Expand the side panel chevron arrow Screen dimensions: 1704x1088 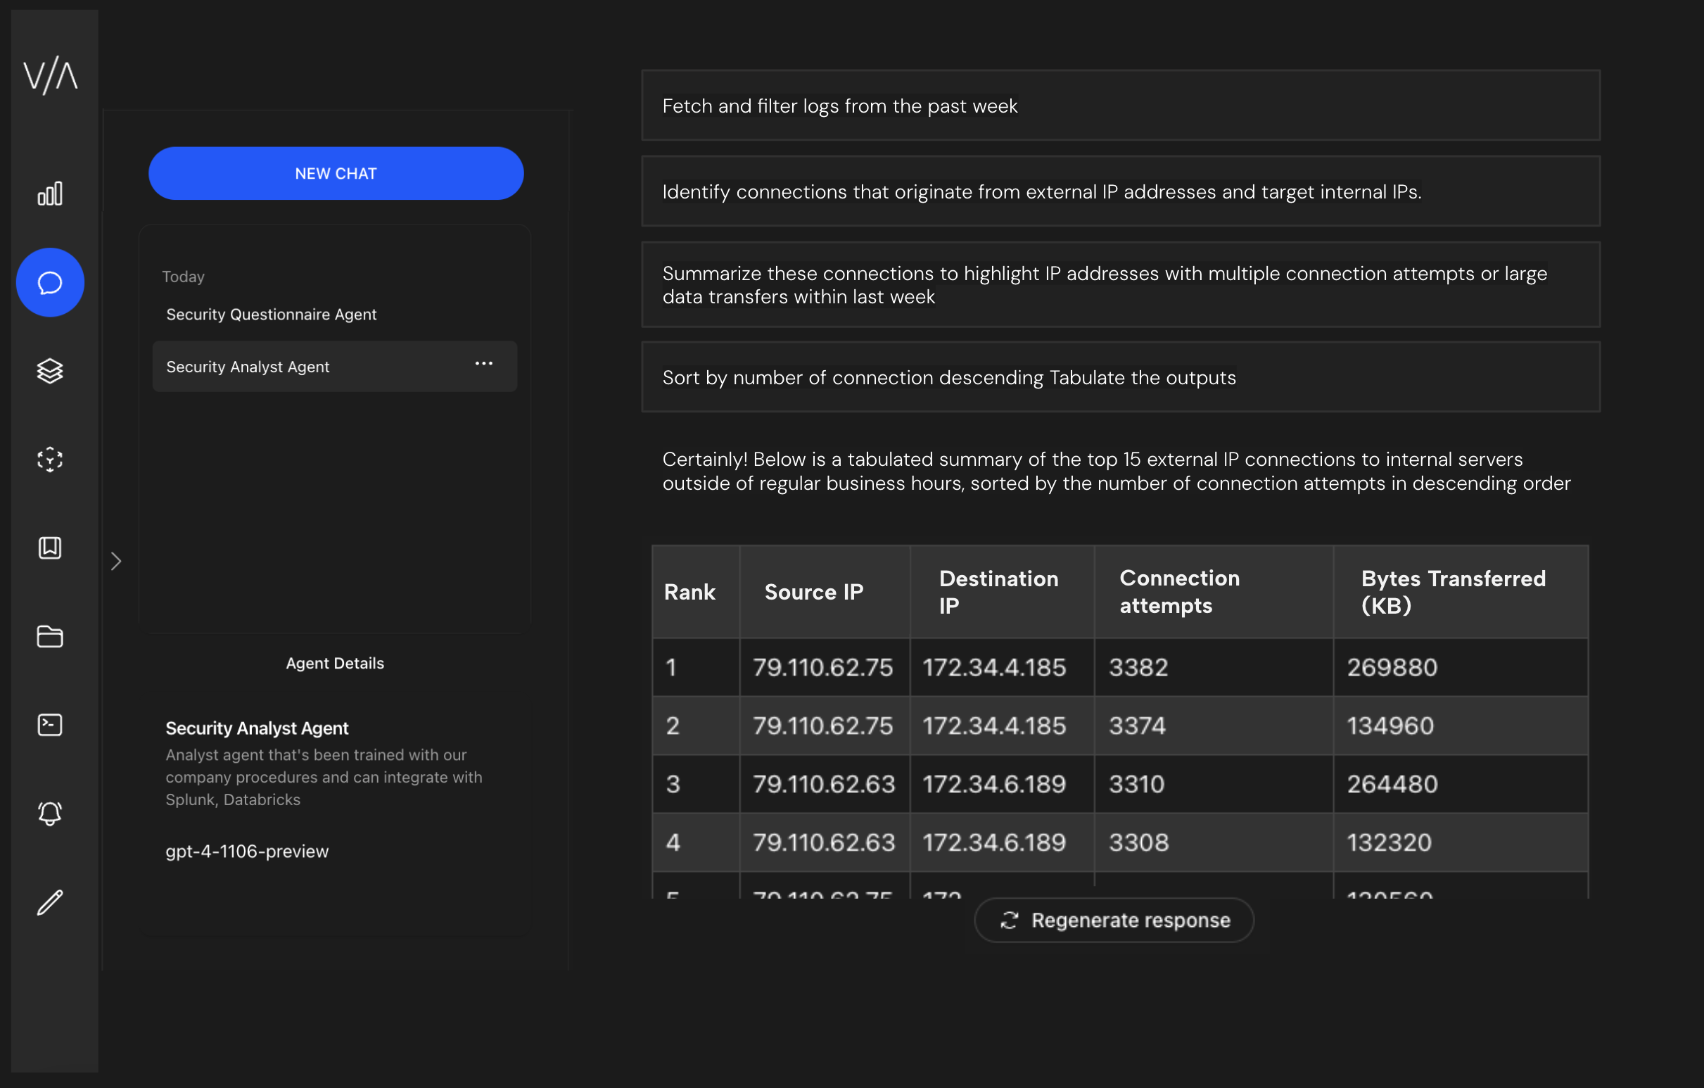pos(116,562)
